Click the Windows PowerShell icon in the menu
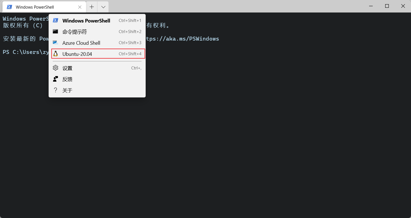 (x=56, y=20)
